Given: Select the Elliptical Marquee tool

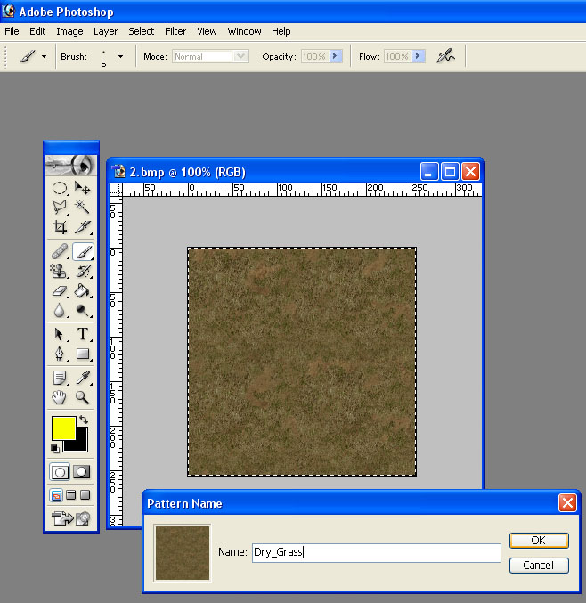Looking at the screenshot, I should point(60,188).
